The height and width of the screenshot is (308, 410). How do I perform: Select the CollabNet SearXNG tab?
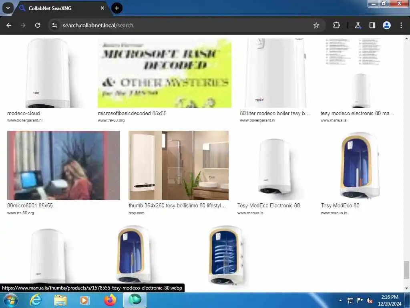pyautogui.click(x=61, y=8)
